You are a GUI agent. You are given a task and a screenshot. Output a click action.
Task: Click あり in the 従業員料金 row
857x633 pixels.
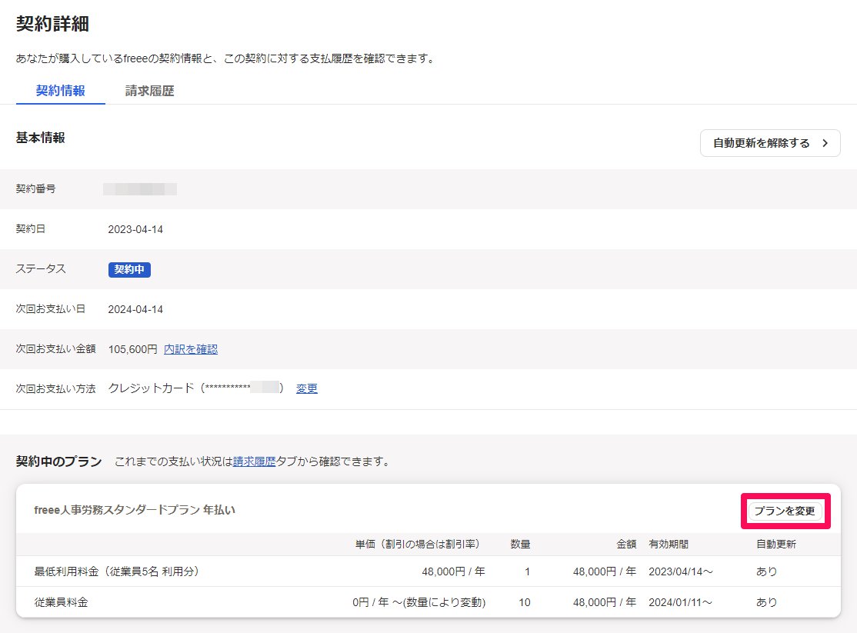tap(766, 602)
